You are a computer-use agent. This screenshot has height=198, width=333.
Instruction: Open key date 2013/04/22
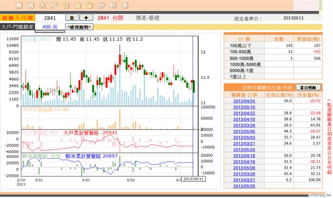pos(244,113)
